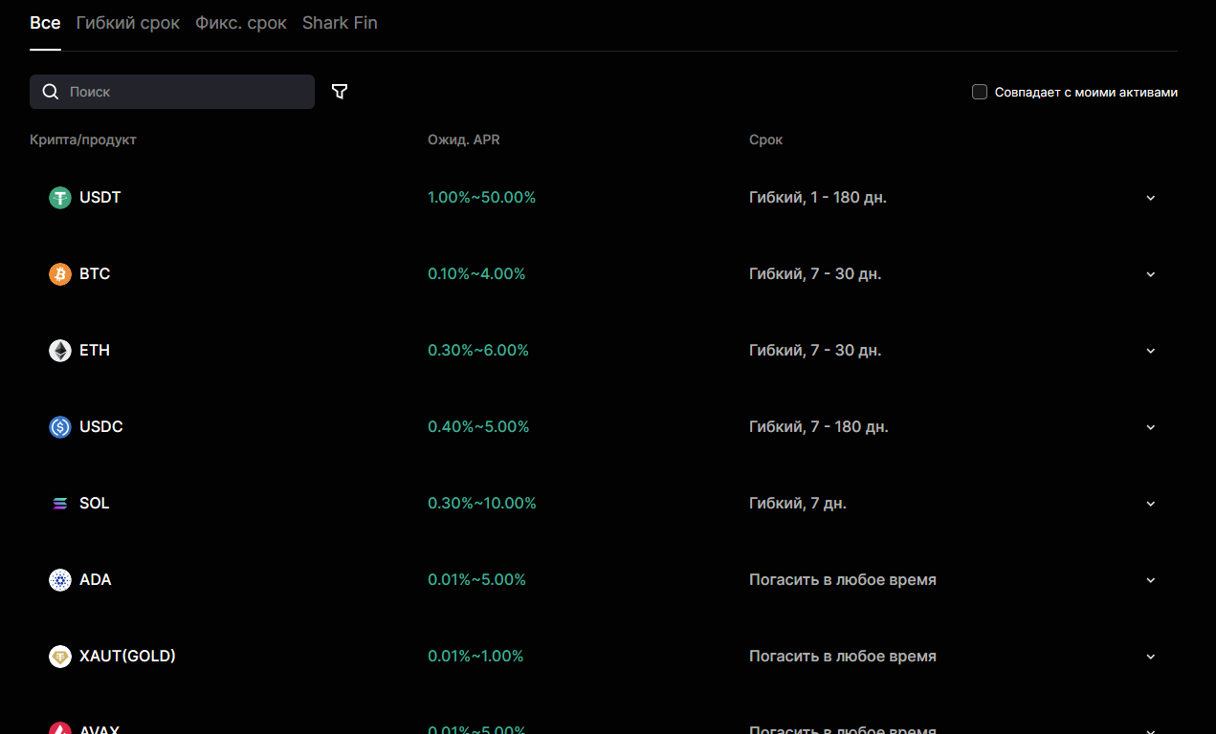
Task: Expand the SOL row chevron
Action: click(x=1151, y=504)
